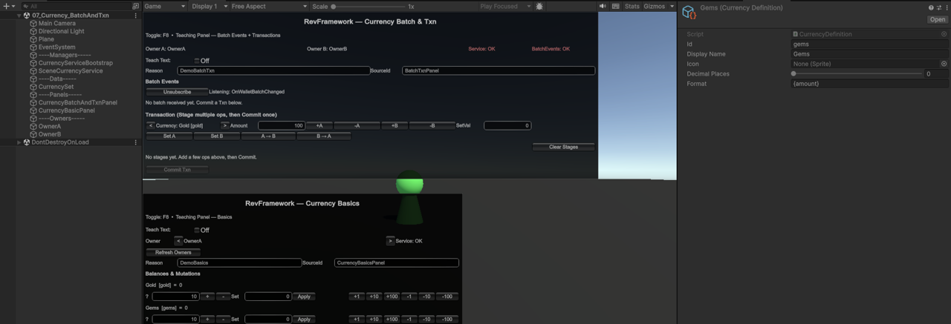This screenshot has height=324, width=951.
Task: Click the Open button in Inspector
Action: (x=937, y=19)
